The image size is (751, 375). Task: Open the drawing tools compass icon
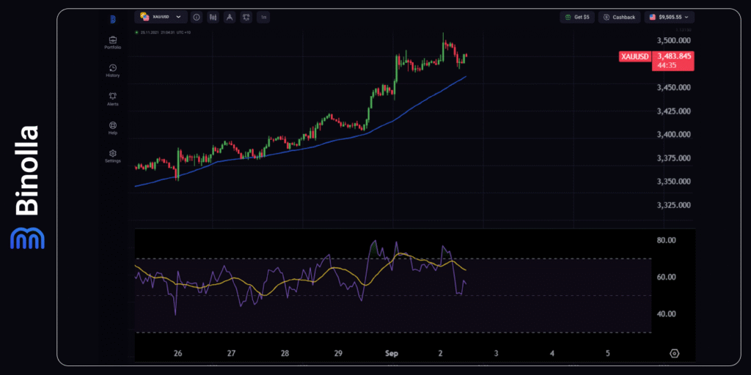tap(230, 17)
